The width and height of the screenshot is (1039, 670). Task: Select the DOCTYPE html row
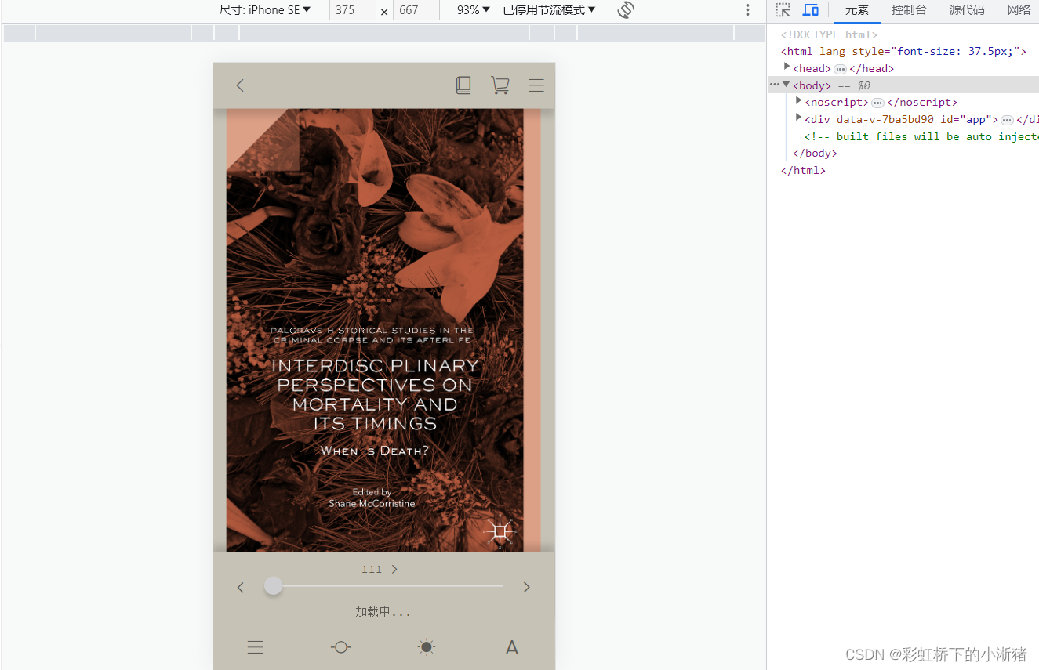coord(903,34)
